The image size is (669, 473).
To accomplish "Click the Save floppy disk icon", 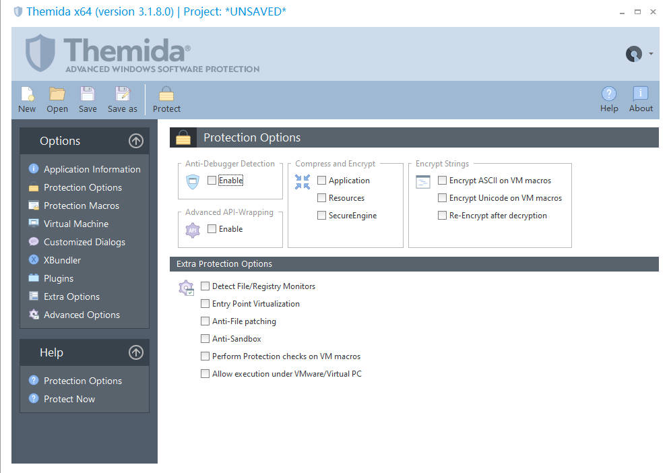I will [x=88, y=94].
